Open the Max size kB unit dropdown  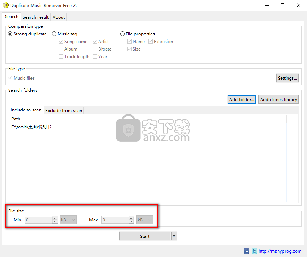pyautogui.click(x=144, y=220)
